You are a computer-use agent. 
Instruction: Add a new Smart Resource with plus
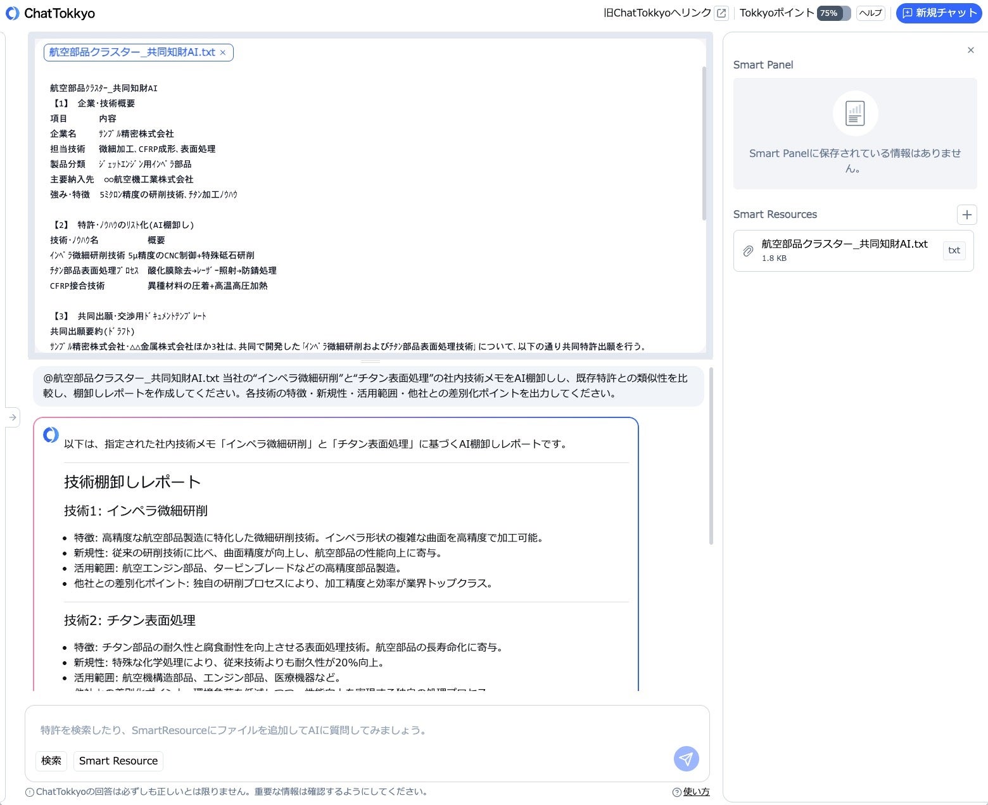967,215
